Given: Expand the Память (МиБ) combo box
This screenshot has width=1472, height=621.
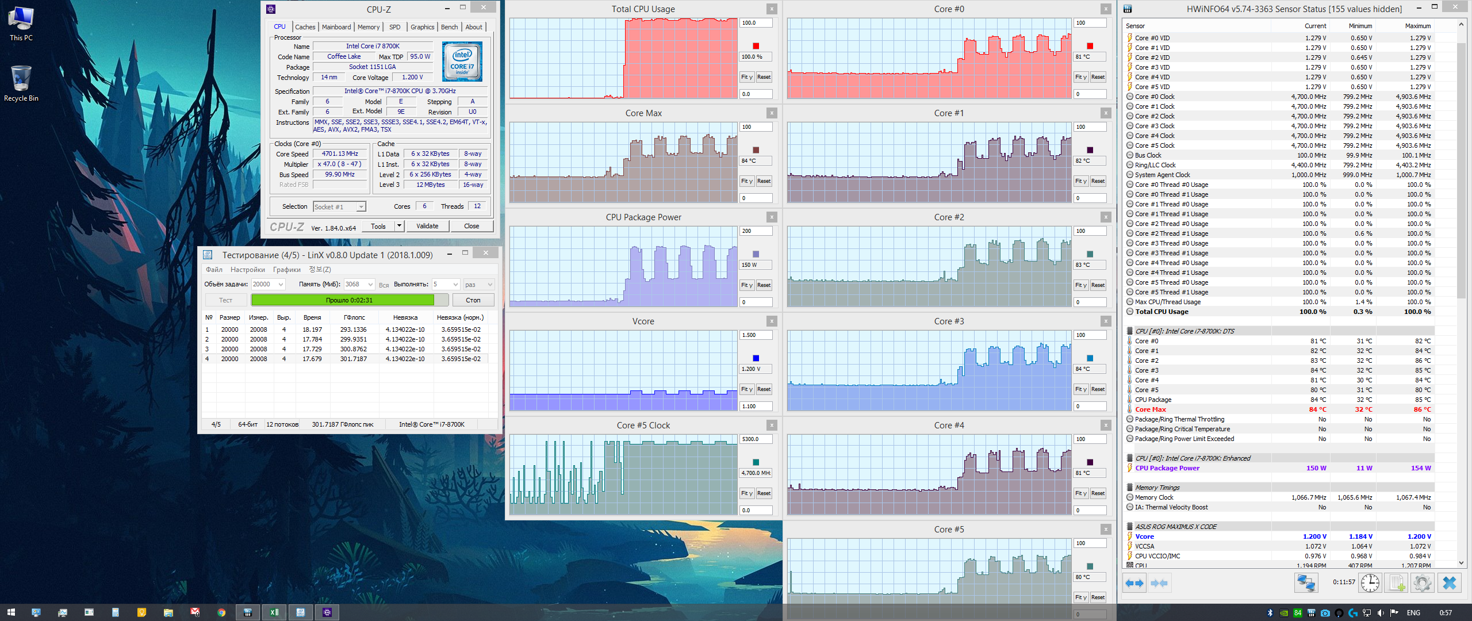Looking at the screenshot, I should [370, 285].
